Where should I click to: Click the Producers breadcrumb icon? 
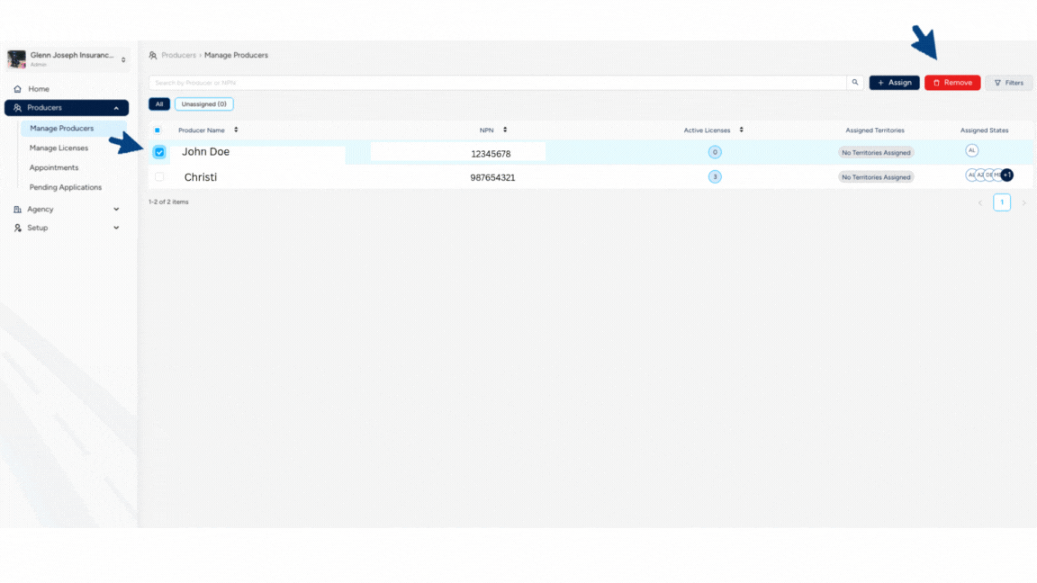[x=153, y=56]
